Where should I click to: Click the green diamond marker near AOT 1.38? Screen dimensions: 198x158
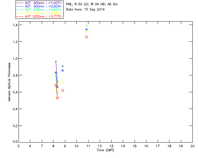(87, 26)
